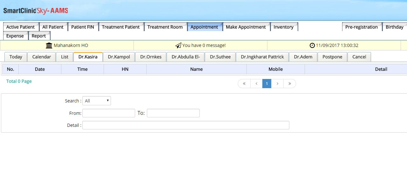Open the Make Appointment tab
407x196 pixels.
246,27
